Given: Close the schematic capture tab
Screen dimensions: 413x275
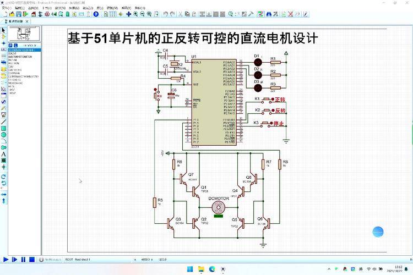Looking at the screenshot, I should click(x=27, y=21).
